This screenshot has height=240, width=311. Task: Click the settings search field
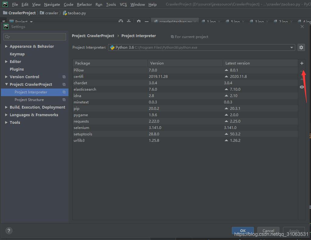coord(35,37)
